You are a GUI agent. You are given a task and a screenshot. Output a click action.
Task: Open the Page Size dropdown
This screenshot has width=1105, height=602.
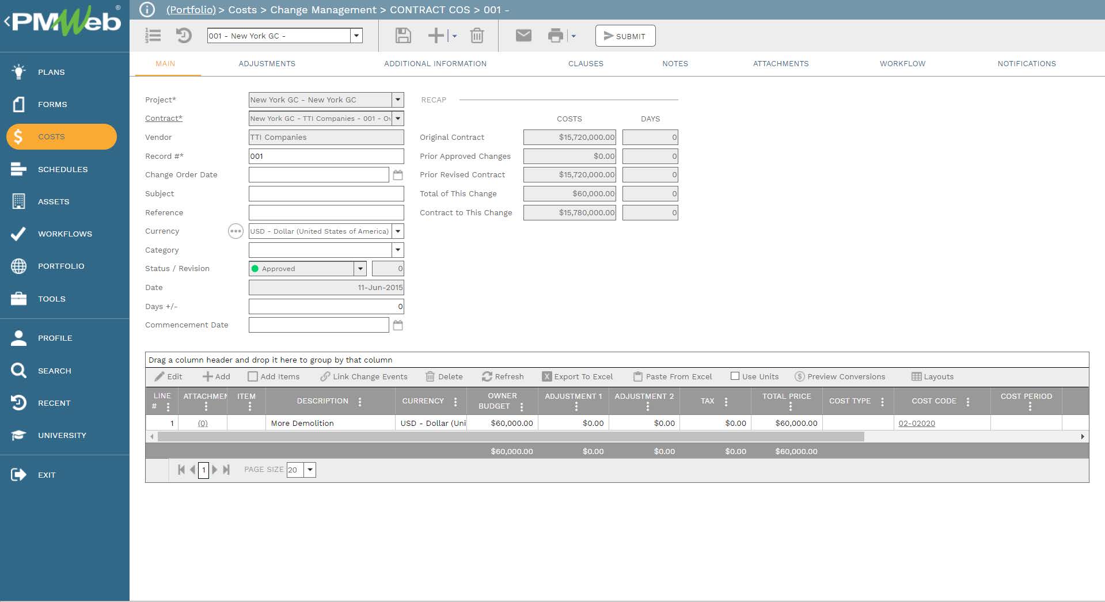tap(310, 470)
